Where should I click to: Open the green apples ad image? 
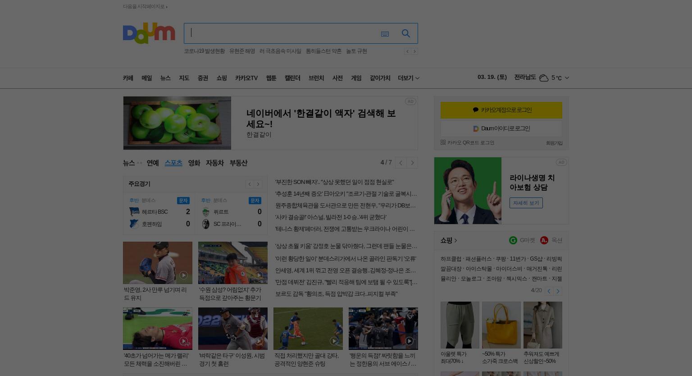[177, 123]
